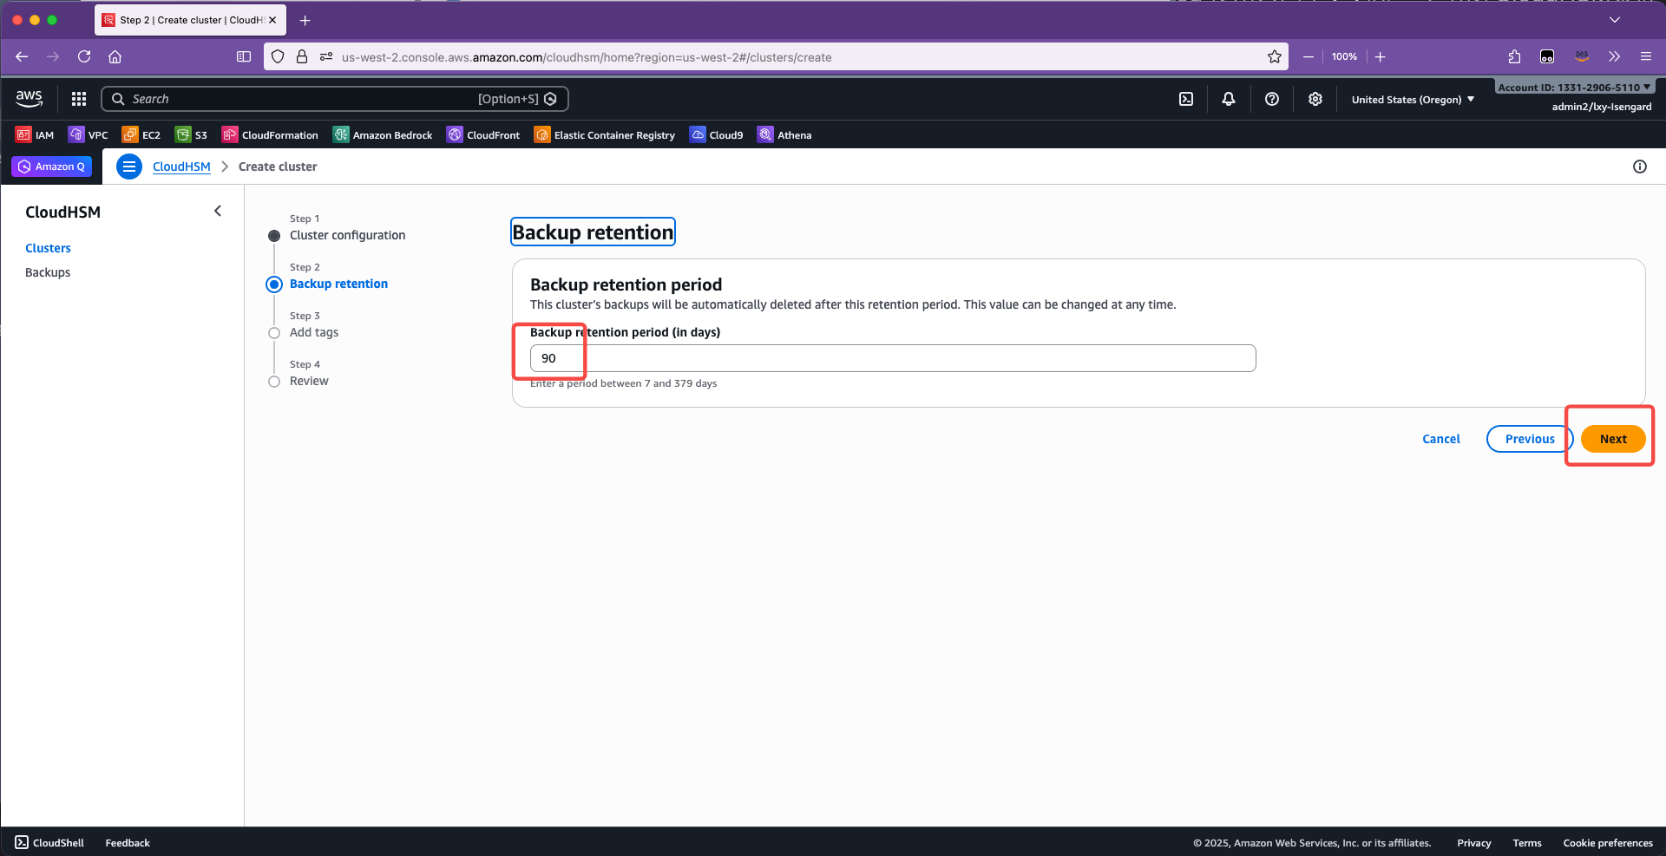Screen dimensions: 1666x856
Task: Click the Next button
Action: coord(1612,439)
